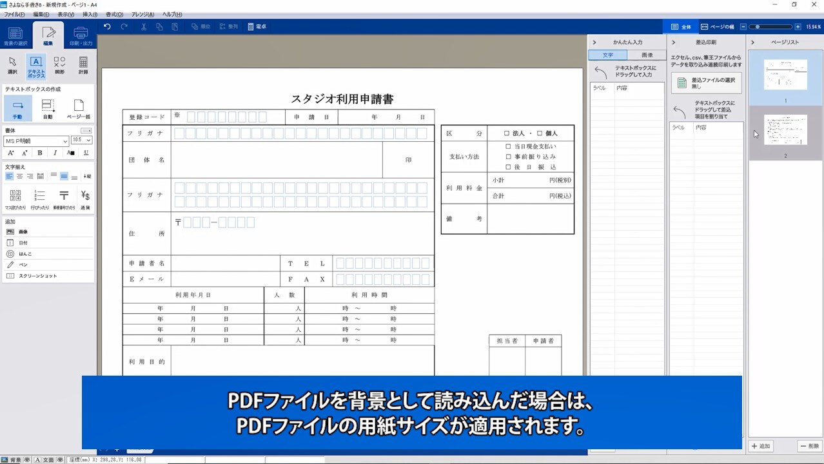
Task: Open the 整列 alignment tool
Action: 229,26
